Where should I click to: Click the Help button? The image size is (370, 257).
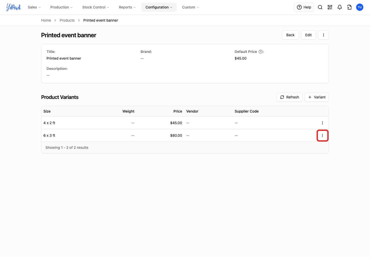point(304,7)
